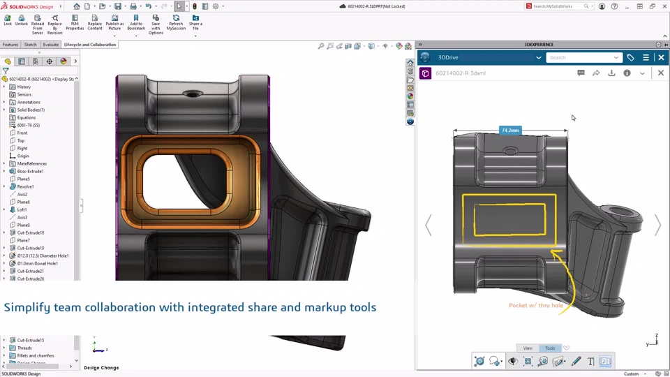Expand the Solid Bodies(1) tree node
Screen dimensions: 670x377
4,110
